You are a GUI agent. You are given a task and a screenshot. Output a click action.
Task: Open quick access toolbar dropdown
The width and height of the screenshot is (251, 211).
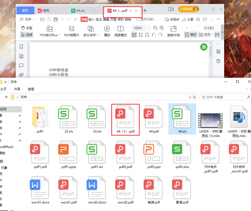75,20
